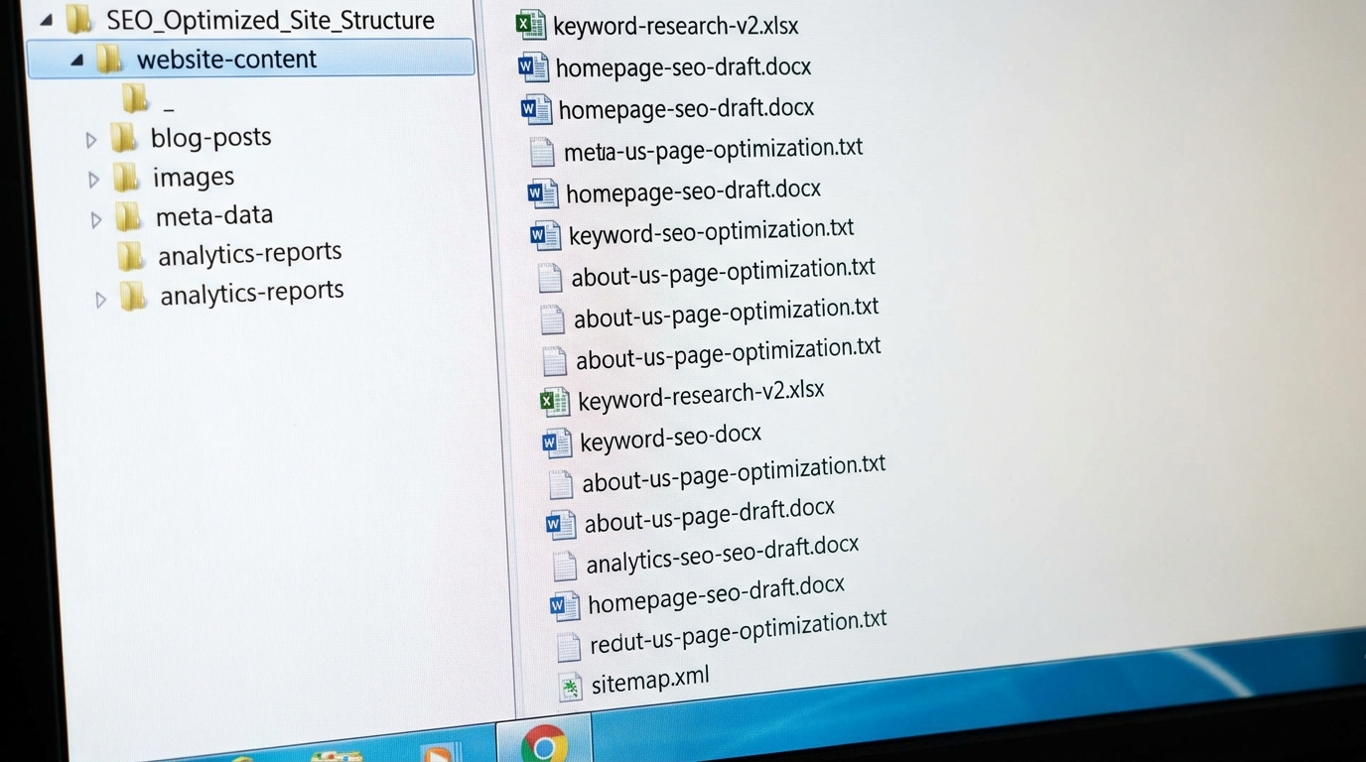The height and width of the screenshot is (762, 1366).
Task: Click the keyword-seo-optimization.txt file icon
Action: point(544,235)
